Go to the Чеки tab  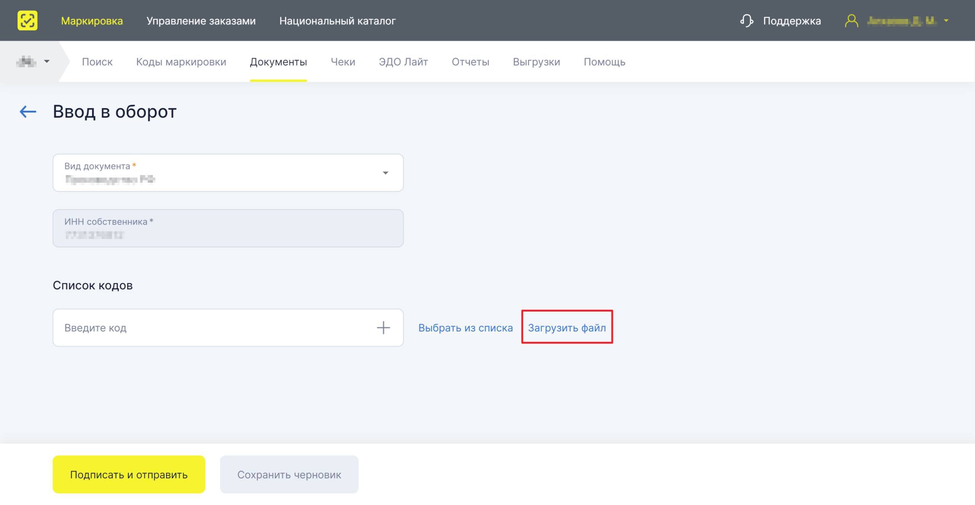point(343,62)
